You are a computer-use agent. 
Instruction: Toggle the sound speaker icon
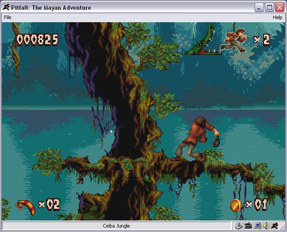pos(266,226)
